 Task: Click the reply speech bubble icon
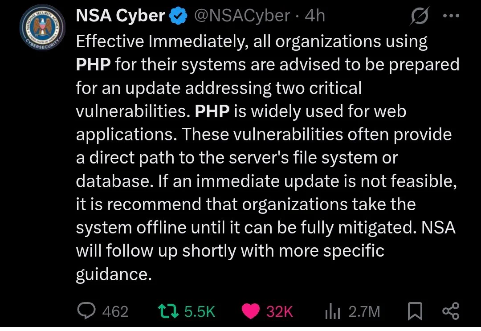(86, 311)
